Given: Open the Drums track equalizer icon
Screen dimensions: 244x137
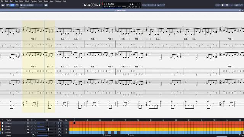Looking at the screenshot, I should 66,132.
